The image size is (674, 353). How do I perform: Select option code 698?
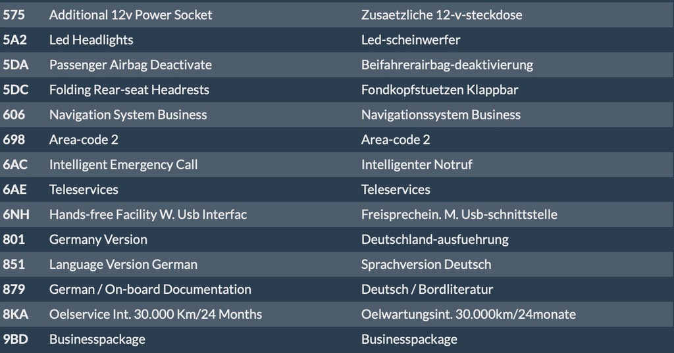click(x=14, y=139)
